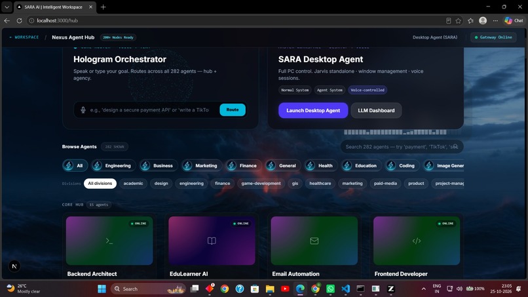This screenshot has height=297, width=528.
Task: Click the Gateway Online status badge
Action: tap(493, 37)
